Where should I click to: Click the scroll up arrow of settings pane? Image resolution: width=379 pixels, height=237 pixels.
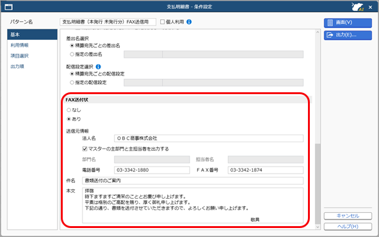point(318,32)
